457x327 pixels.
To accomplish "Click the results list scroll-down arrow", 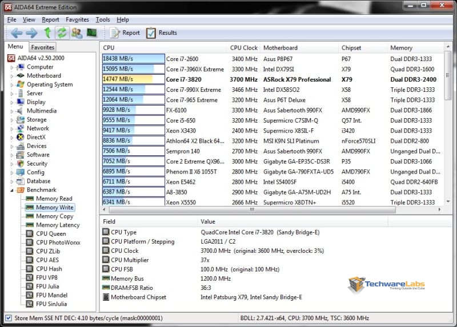I will pos(448,201).
